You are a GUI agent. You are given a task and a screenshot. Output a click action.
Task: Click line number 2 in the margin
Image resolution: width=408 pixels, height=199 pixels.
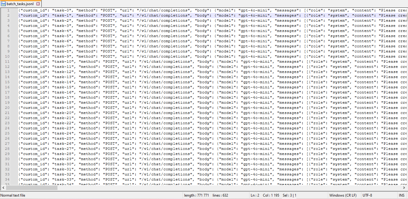click(8, 15)
